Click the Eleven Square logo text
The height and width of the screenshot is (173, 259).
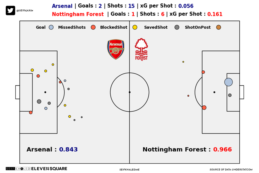pos(49,169)
